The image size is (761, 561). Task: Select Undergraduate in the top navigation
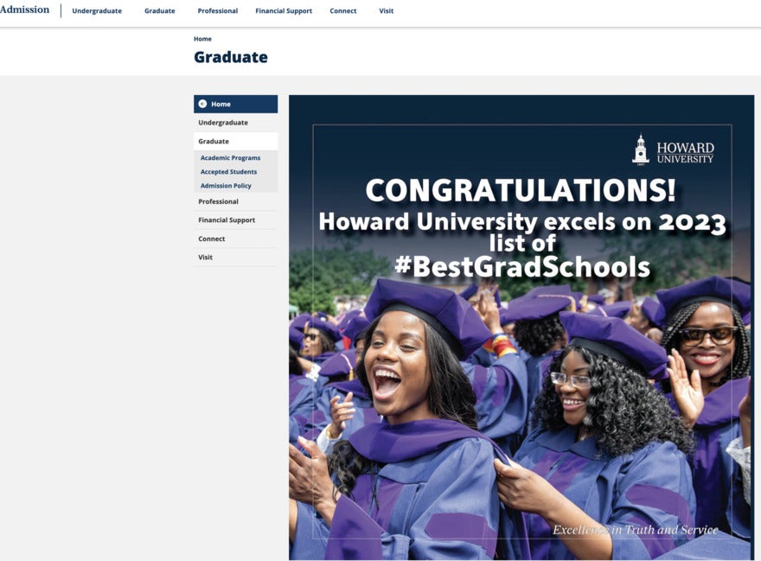point(96,11)
